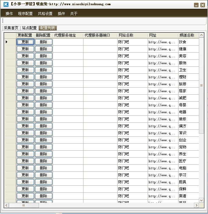Delete the 电脑 channel row

44,168
